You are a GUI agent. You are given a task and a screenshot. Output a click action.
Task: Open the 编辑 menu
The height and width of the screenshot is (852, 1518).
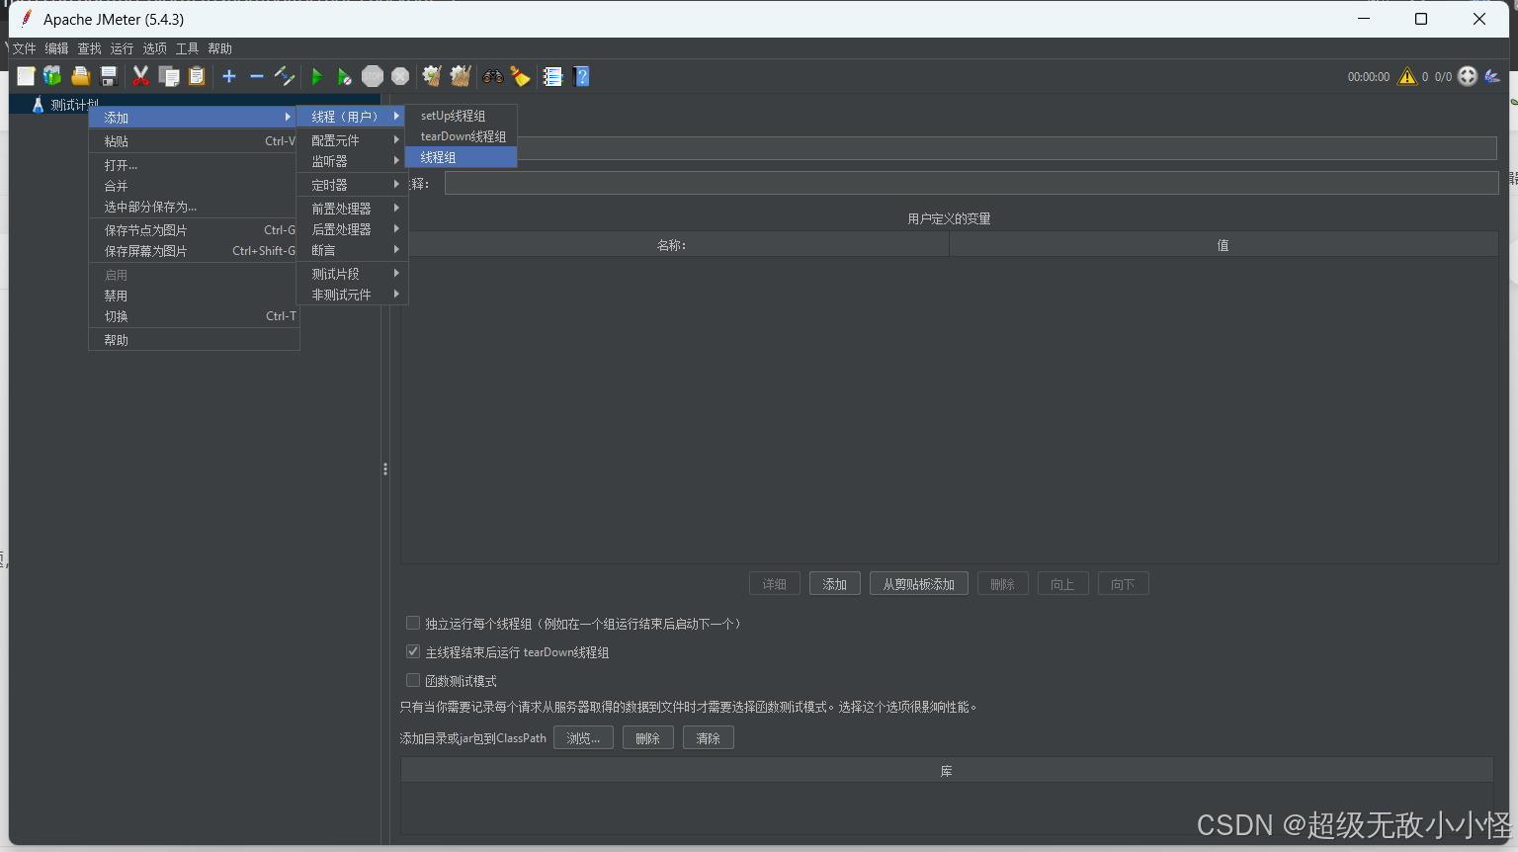click(x=57, y=48)
